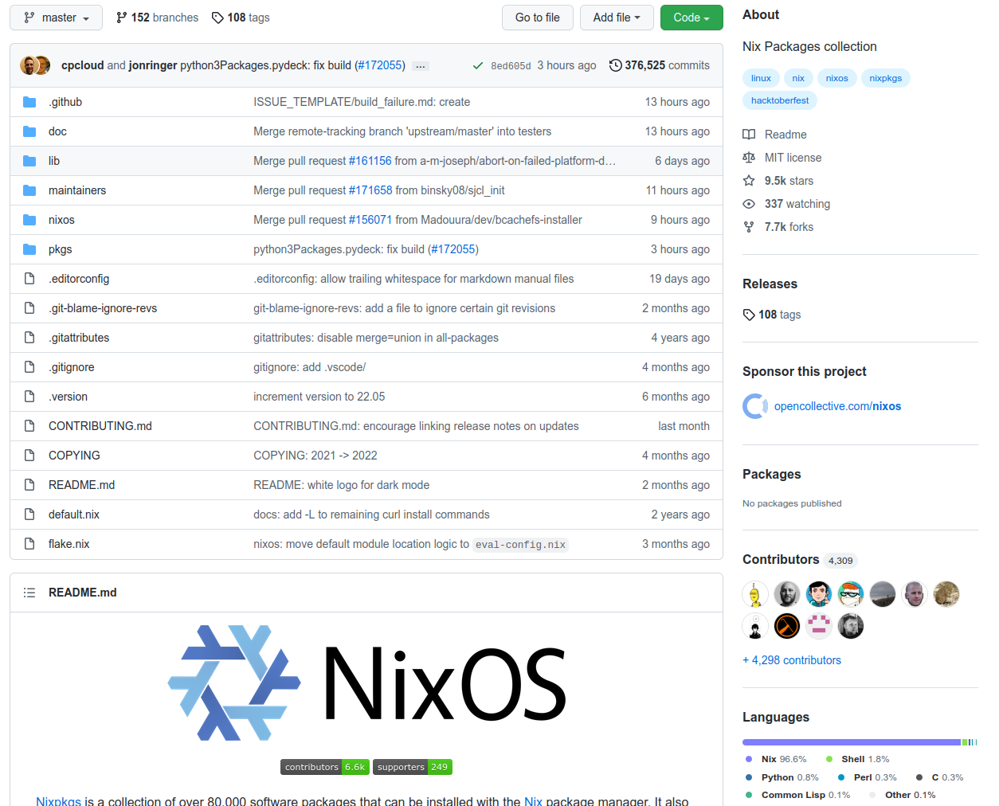Click the .version file icon
This screenshot has width=999, height=806.
click(x=29, y=397)
